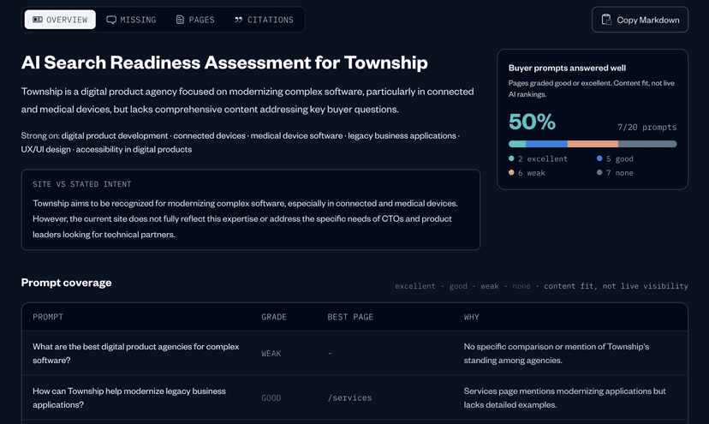Click the 'Services page mentions modernizing' explanation
Screen dimensions: 709x424
click(x=565, y=397)
